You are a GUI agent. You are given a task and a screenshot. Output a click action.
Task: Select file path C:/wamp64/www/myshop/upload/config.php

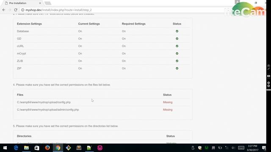(44, 102)
